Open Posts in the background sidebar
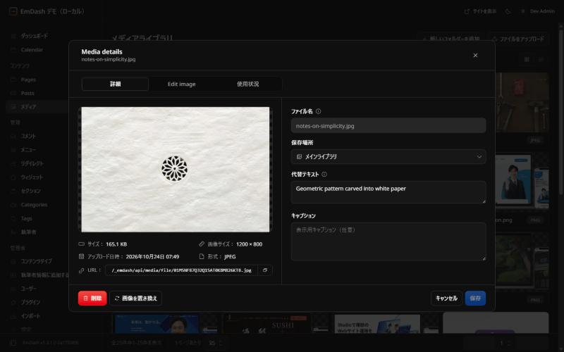The height and width of the screenshot is (352, 564). click(27, 93)
